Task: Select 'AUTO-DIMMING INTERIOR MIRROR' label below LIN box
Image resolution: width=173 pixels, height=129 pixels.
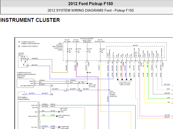Action: 23,99
